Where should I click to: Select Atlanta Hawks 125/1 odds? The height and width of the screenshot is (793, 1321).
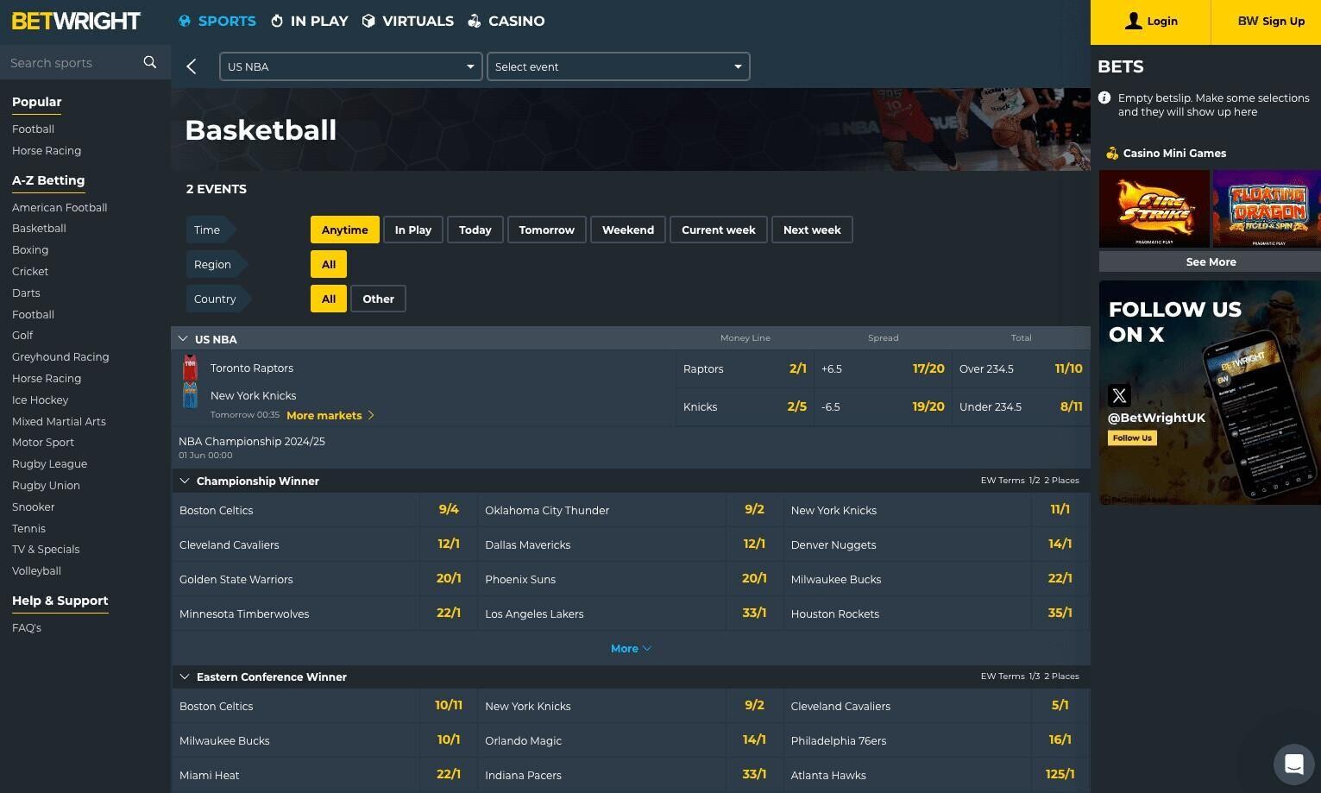[x=1060, y=775]
